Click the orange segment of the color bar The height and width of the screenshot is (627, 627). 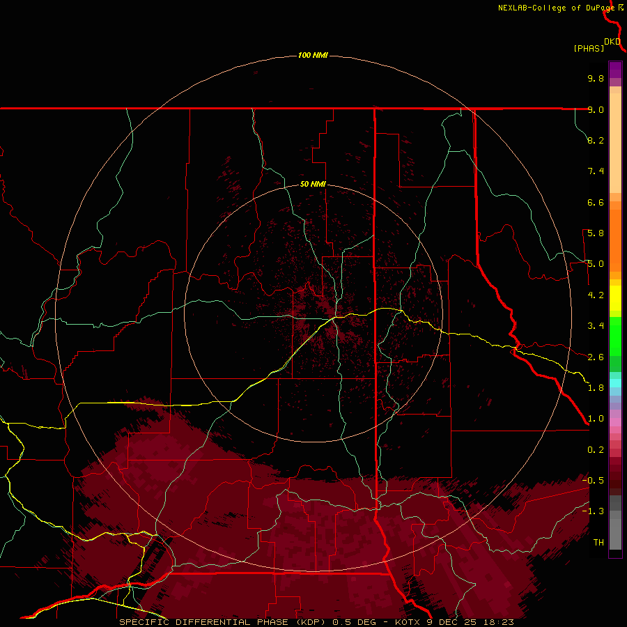click(615, 241)
